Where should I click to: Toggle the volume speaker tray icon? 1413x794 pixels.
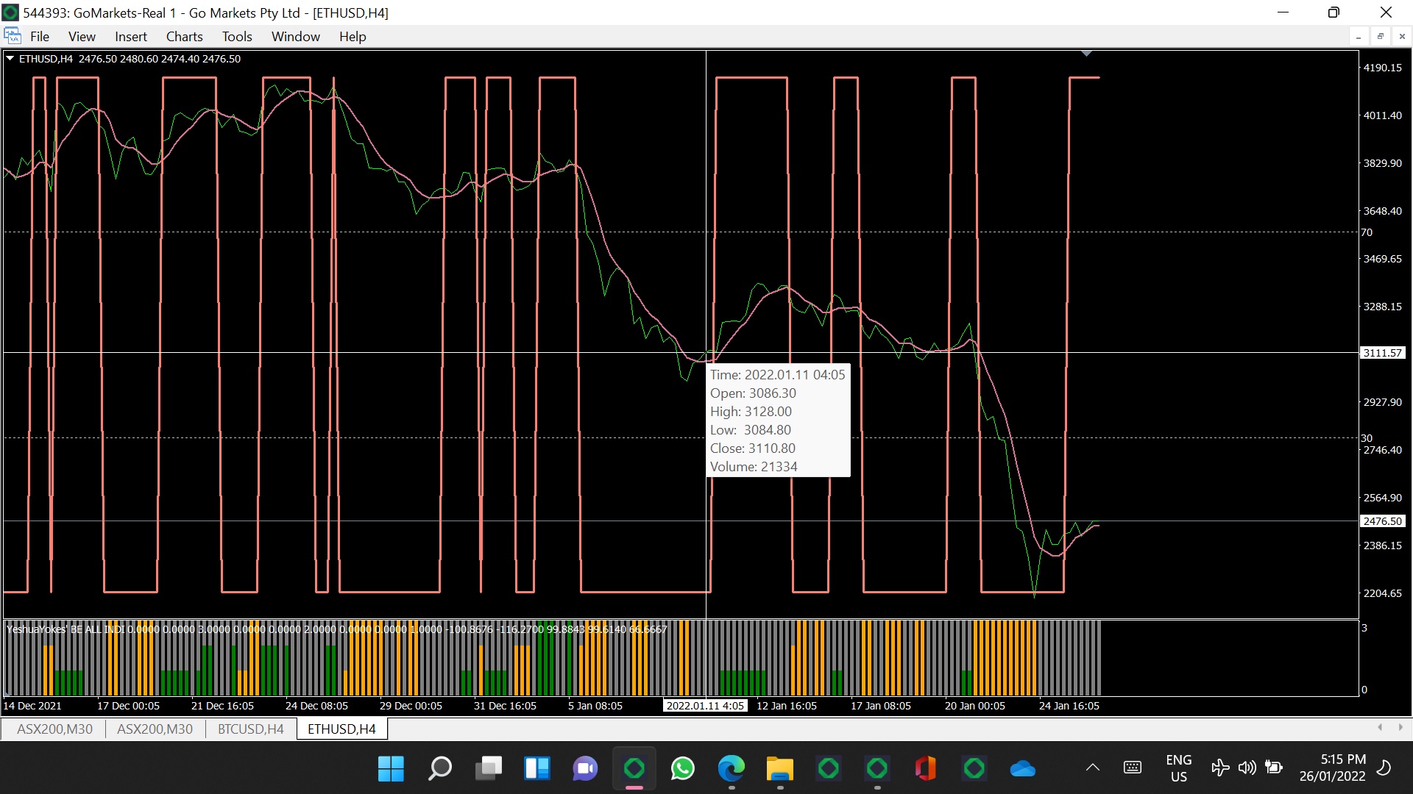click(x=1246, y=768)
